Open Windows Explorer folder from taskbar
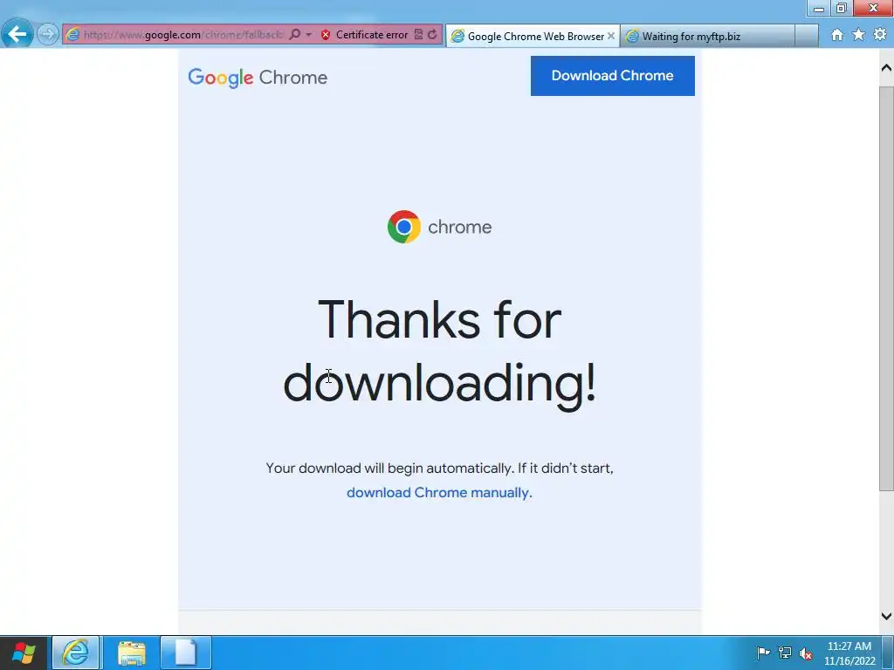This screenshot has height=670, width=894. [x=132, y=653]
